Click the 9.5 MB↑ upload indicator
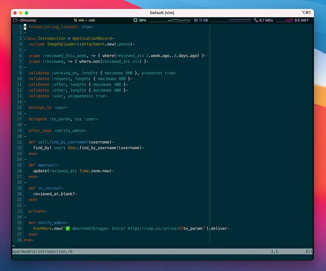The image size is (326, 271). (302, 20)
